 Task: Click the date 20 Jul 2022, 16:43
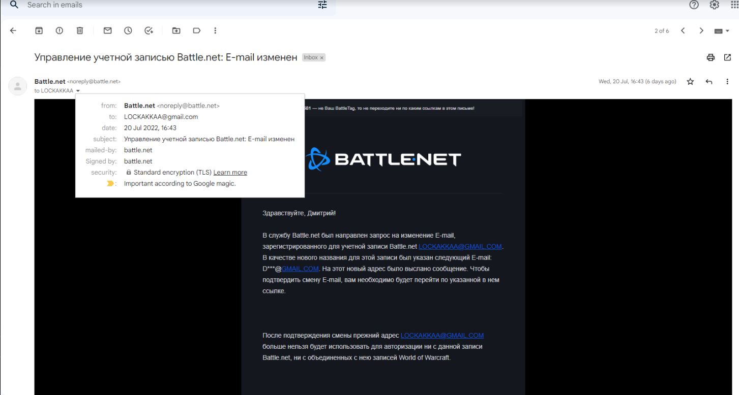[x=150, y=128]
